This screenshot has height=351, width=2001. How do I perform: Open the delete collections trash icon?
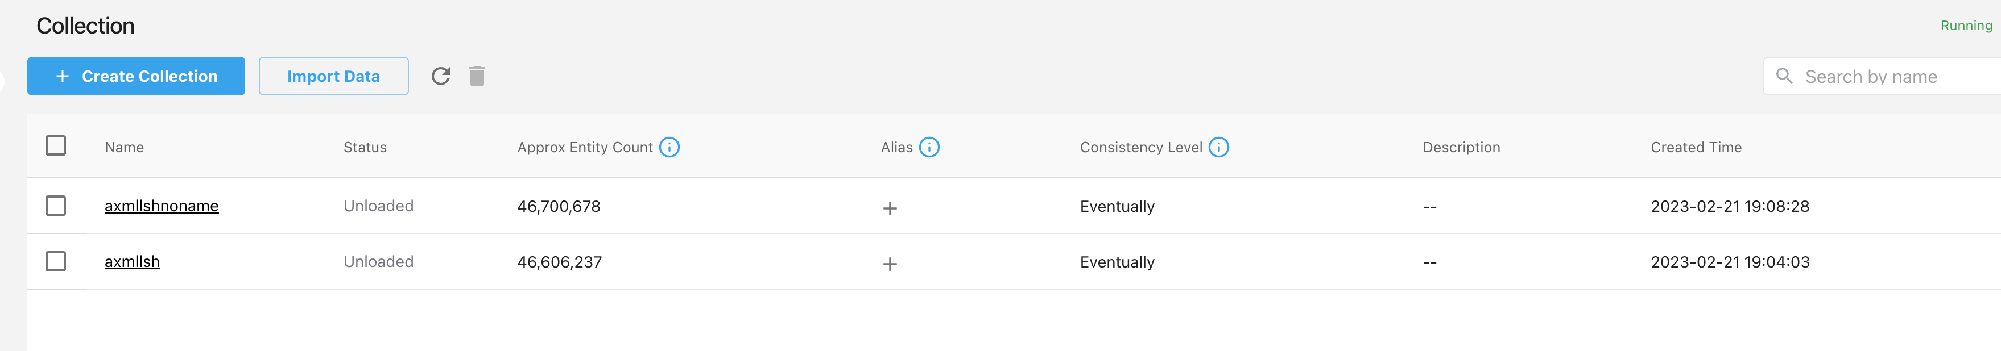(477, 76)
